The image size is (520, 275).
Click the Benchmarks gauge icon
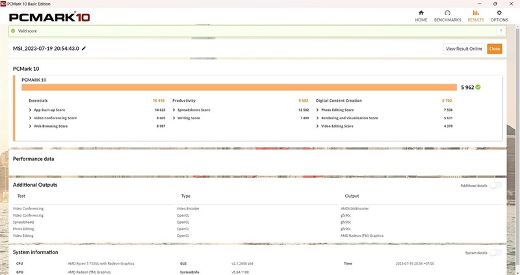tap(447, 12)
